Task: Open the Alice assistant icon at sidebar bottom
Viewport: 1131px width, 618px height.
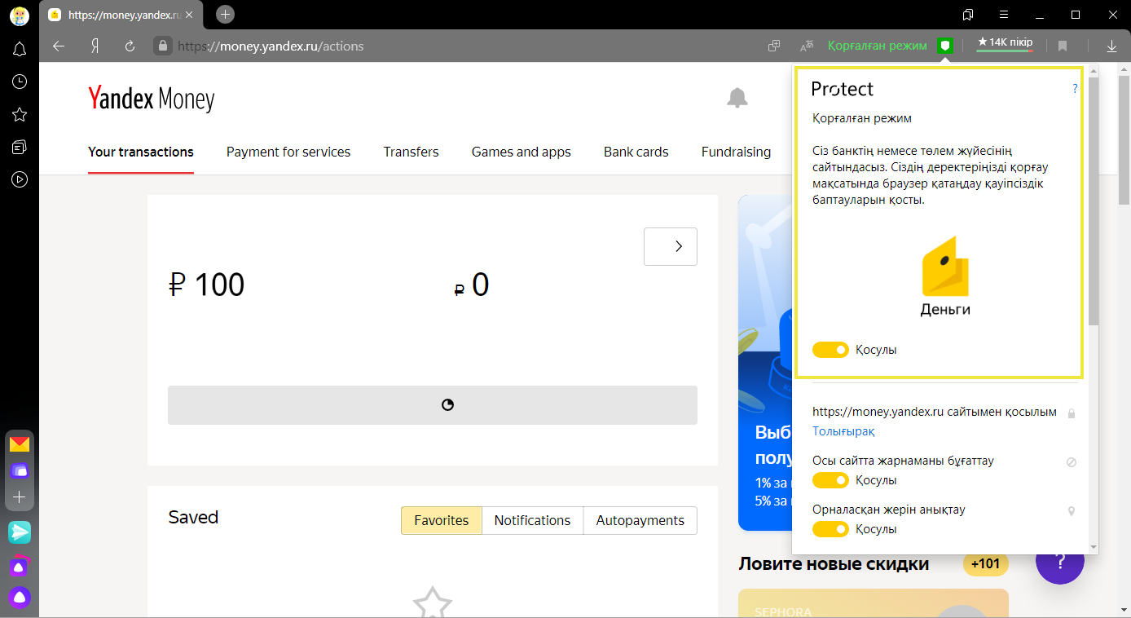Action: [20, 597]
